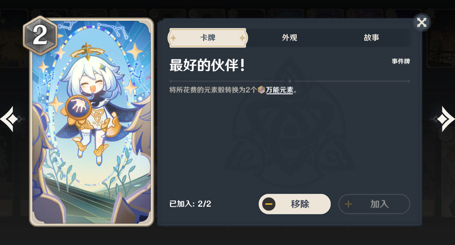Image resolution: width=455 pixels, height=245 pixels.
Task: Click the 事件牌 card type label
Action: point(401,61)
